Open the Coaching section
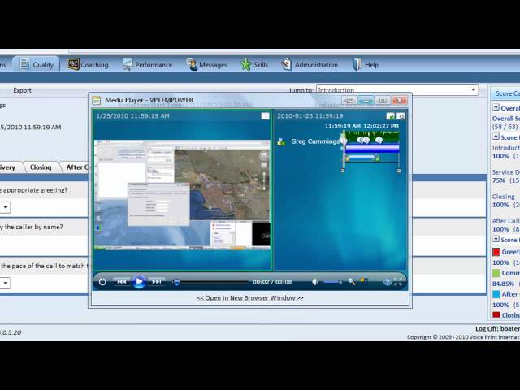Screen dimensions: 520x390 pyautogui.click(x=88, y=65)
